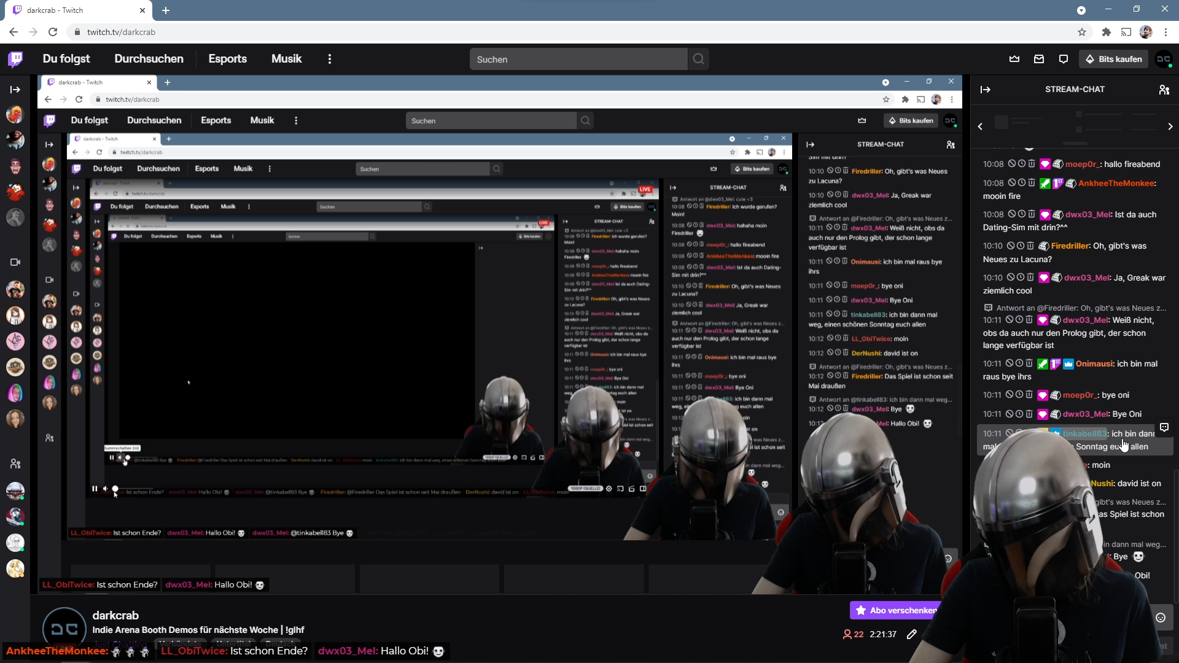Open reply thread Antwort an @Firedriller
This screenshot has width=1179, height=663.
point(1075,308)
